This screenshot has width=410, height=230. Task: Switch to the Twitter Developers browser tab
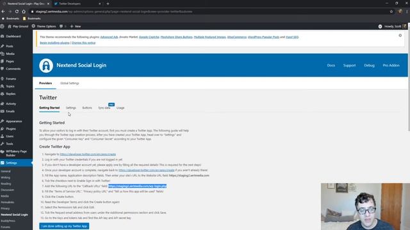[77, 4]
